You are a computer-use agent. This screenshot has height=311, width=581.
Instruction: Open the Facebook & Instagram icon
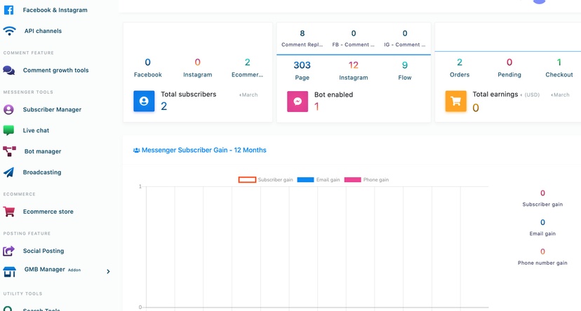tap(9, 10)
